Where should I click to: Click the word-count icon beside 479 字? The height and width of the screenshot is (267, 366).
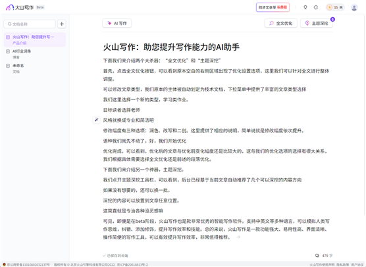point(317,256)
